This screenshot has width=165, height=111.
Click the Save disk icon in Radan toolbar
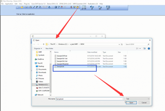[x=26, y=7]
